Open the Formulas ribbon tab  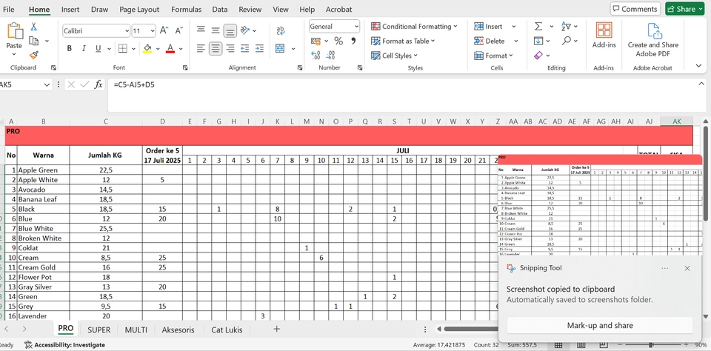[185, 9]
